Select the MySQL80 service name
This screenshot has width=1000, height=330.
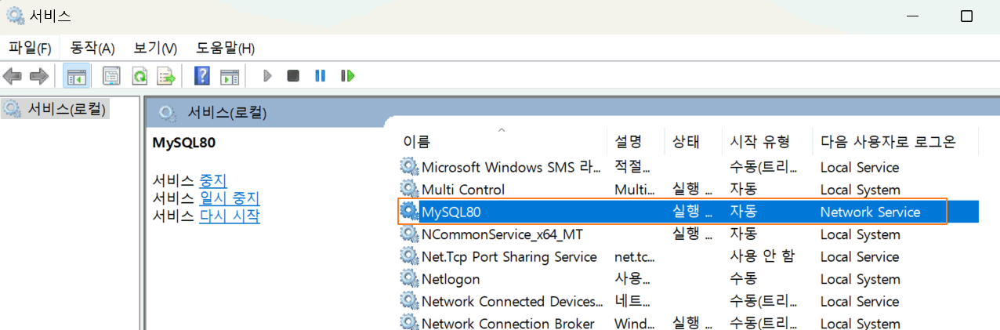tap(451, 212)
